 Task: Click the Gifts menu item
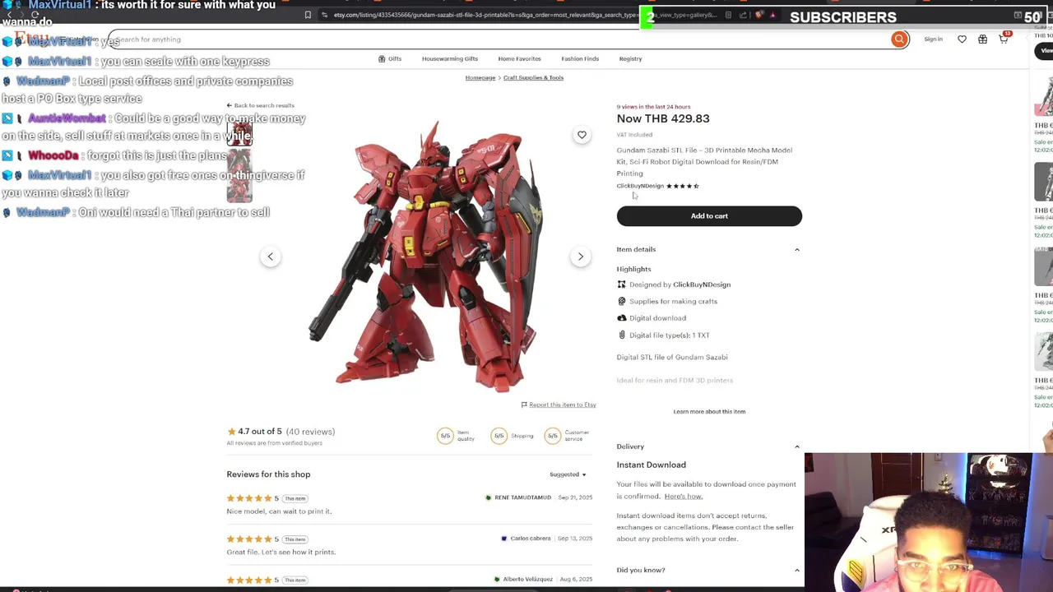click(390, 58)
